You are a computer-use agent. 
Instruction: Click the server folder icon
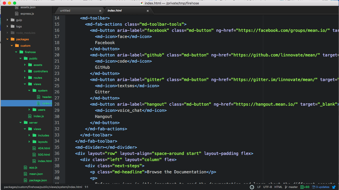pos(26,123)
